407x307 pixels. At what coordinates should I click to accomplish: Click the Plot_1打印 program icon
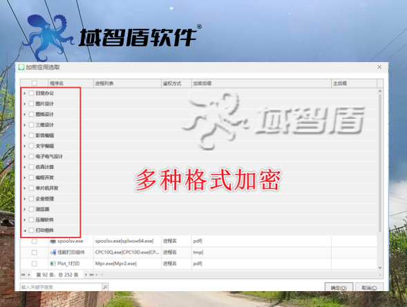click(53, 264)
